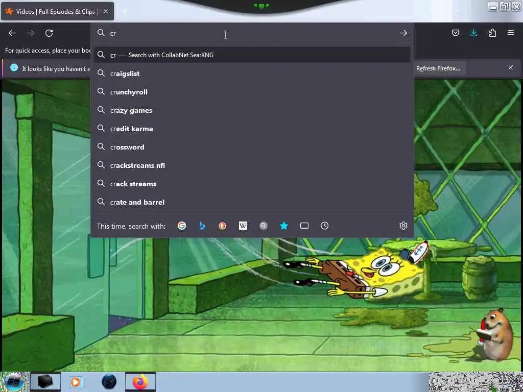The width and height of the screenshot is (523, 392).
Task: Search History via clock icon
Action: pyautogui.click(x=324, y=226)
